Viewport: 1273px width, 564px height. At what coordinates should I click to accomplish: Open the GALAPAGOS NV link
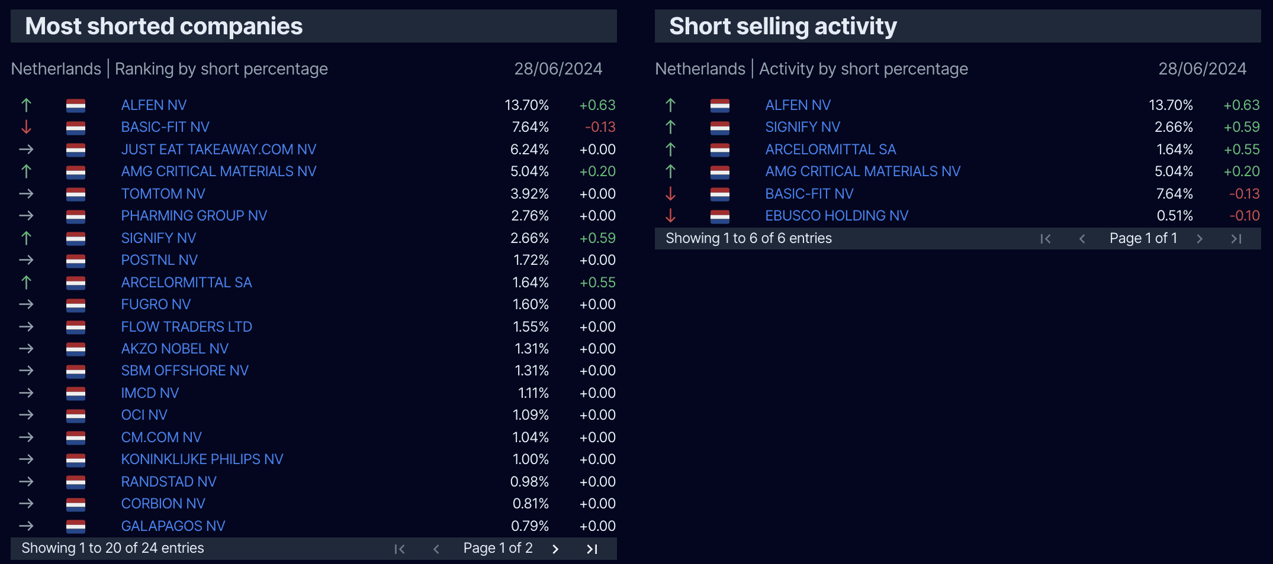coord(173,526)
